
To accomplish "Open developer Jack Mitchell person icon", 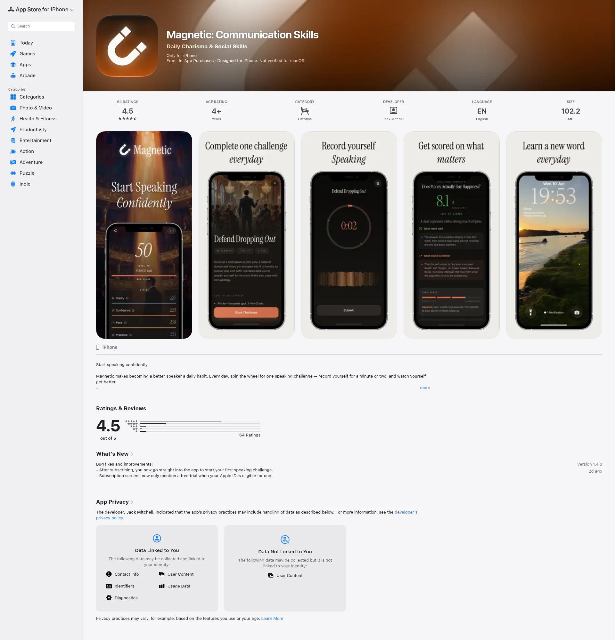I will [393, 111].
